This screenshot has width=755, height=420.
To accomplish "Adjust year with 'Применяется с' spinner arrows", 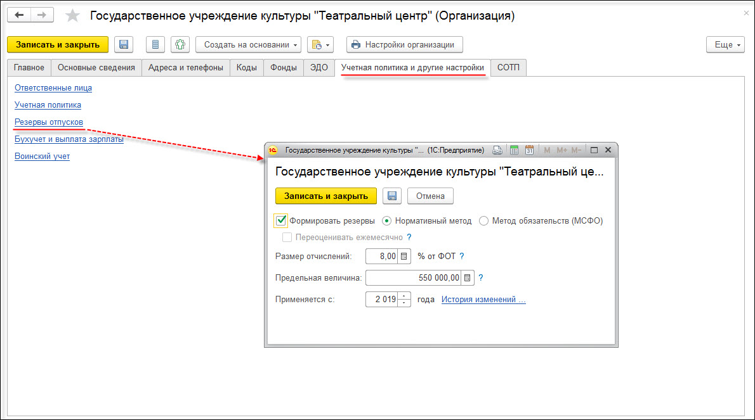I will pyautogui.click(x=404, y=300).
